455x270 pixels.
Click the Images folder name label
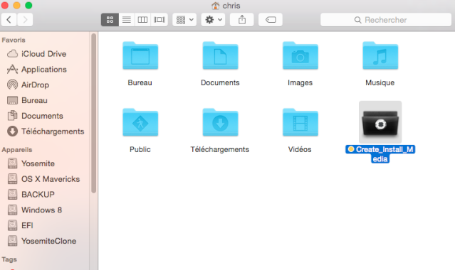pyautogui.click(x=300, y=82)
